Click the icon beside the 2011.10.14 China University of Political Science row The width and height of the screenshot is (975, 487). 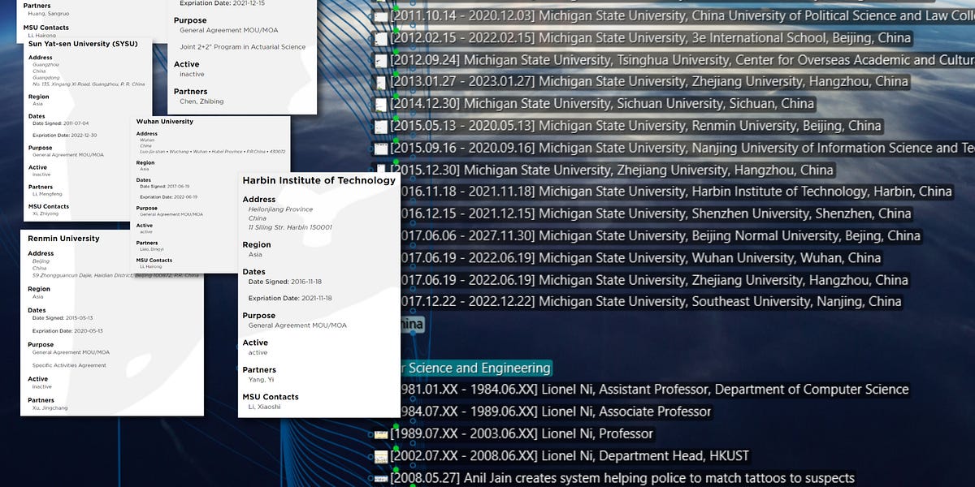(380, 16)
